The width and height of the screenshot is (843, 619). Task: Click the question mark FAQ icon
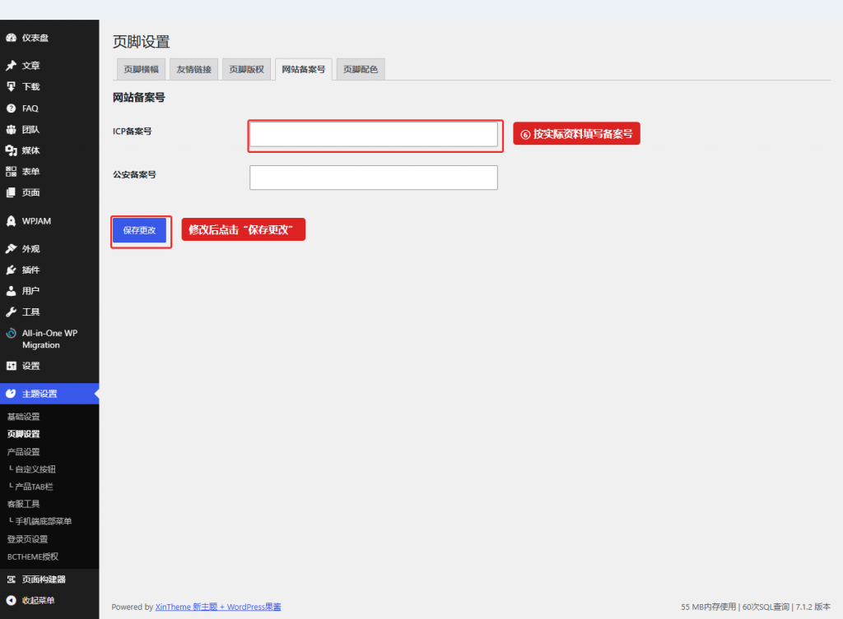(x=11, y=109)
